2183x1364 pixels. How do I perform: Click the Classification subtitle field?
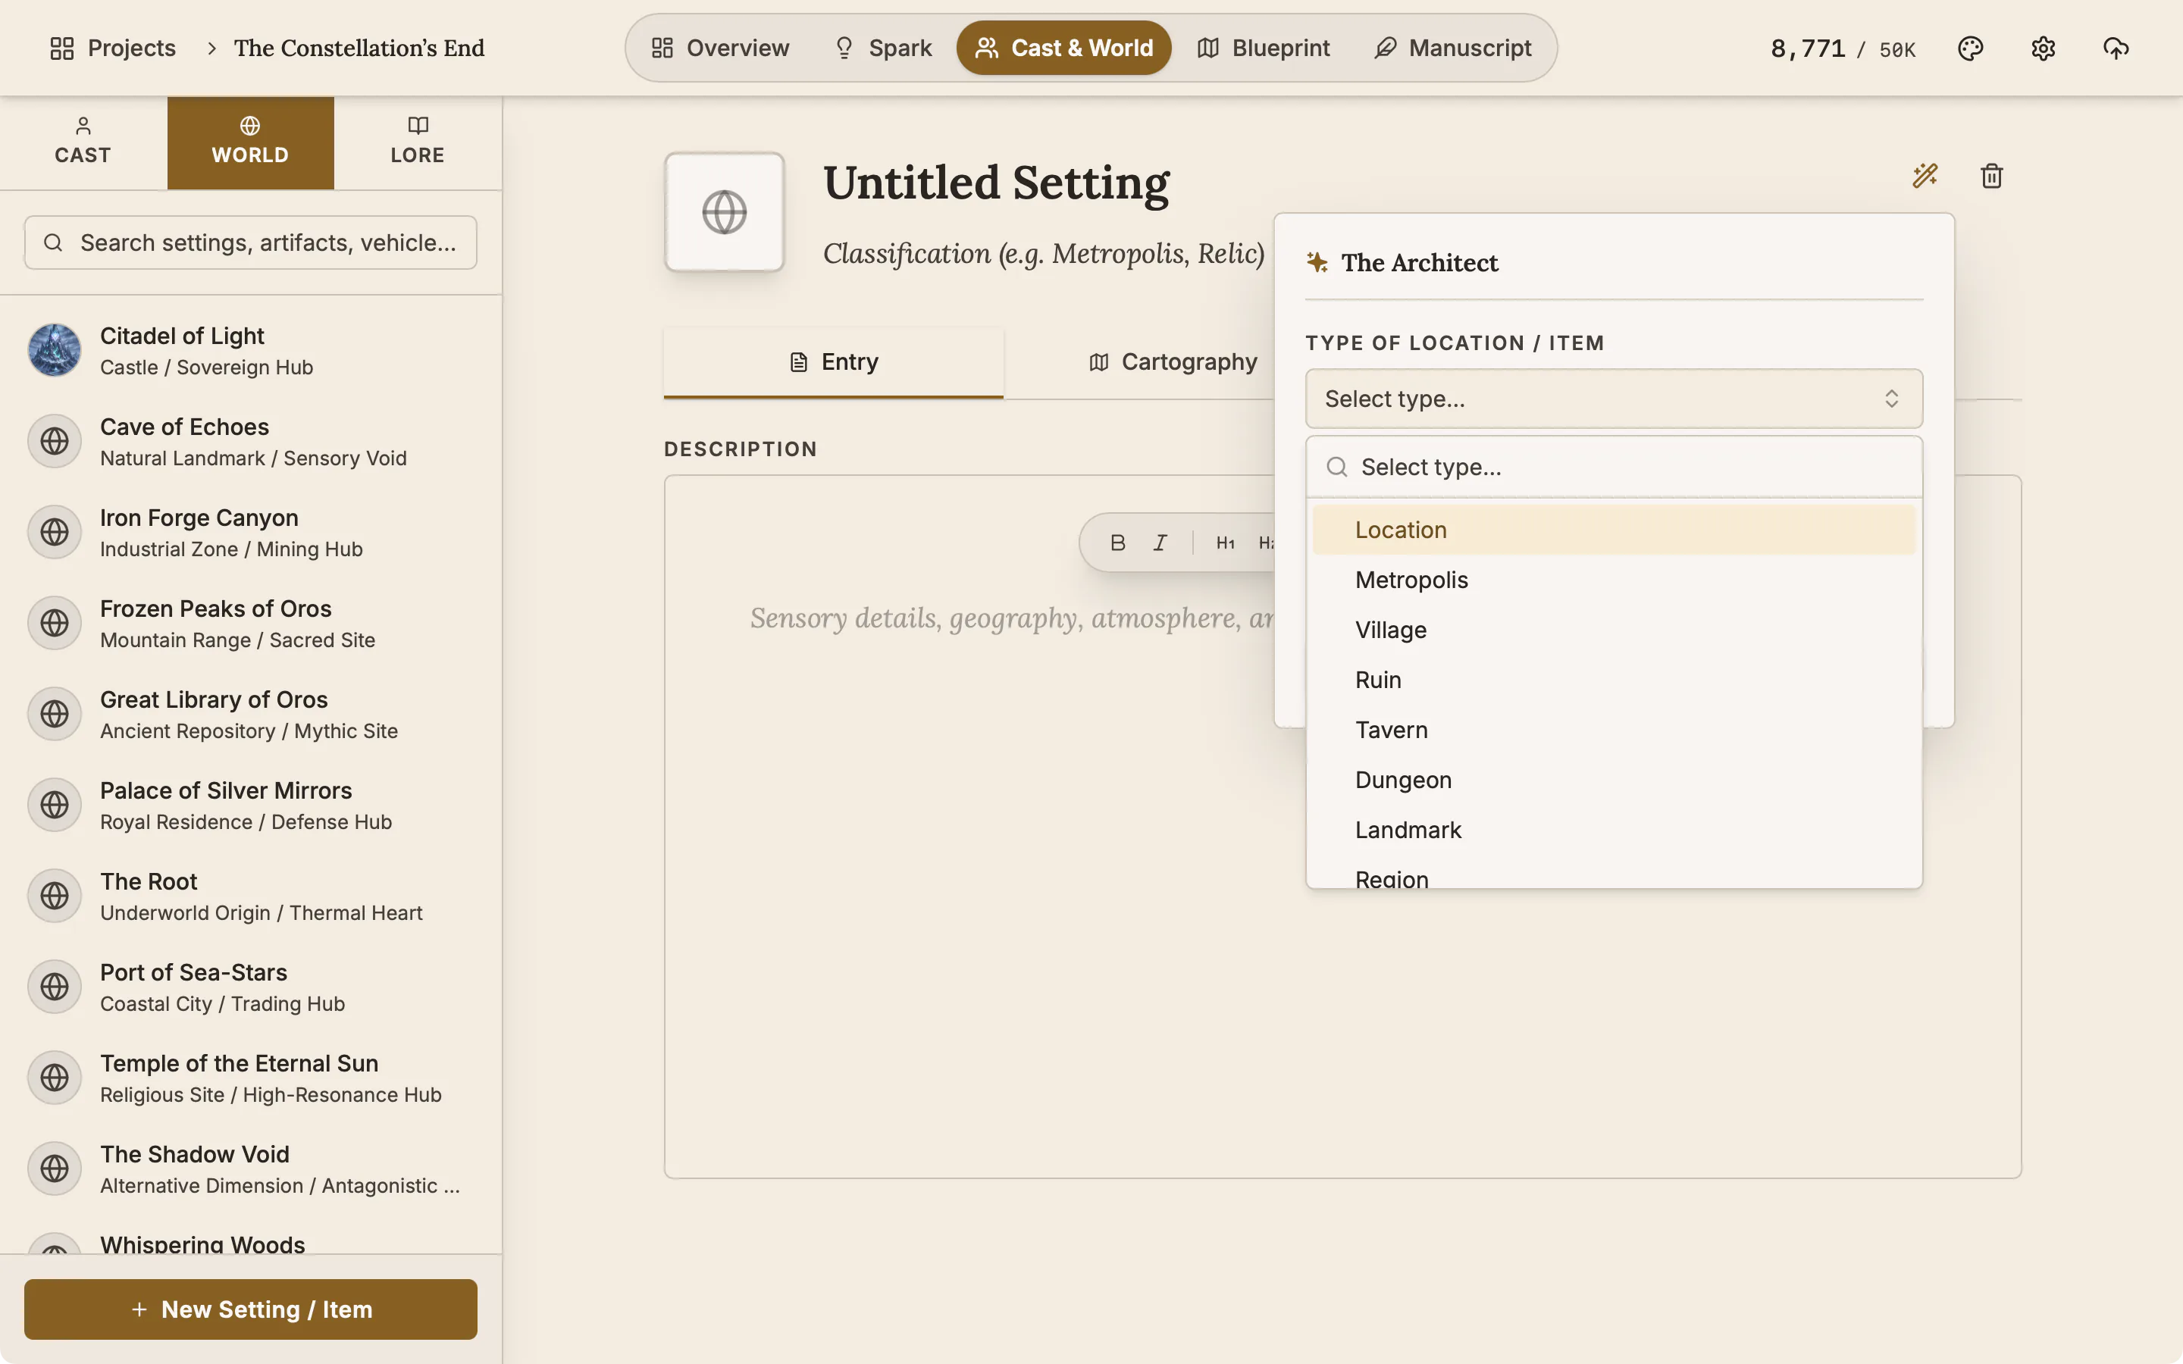pyautogui.click(x=1044, y=254)
